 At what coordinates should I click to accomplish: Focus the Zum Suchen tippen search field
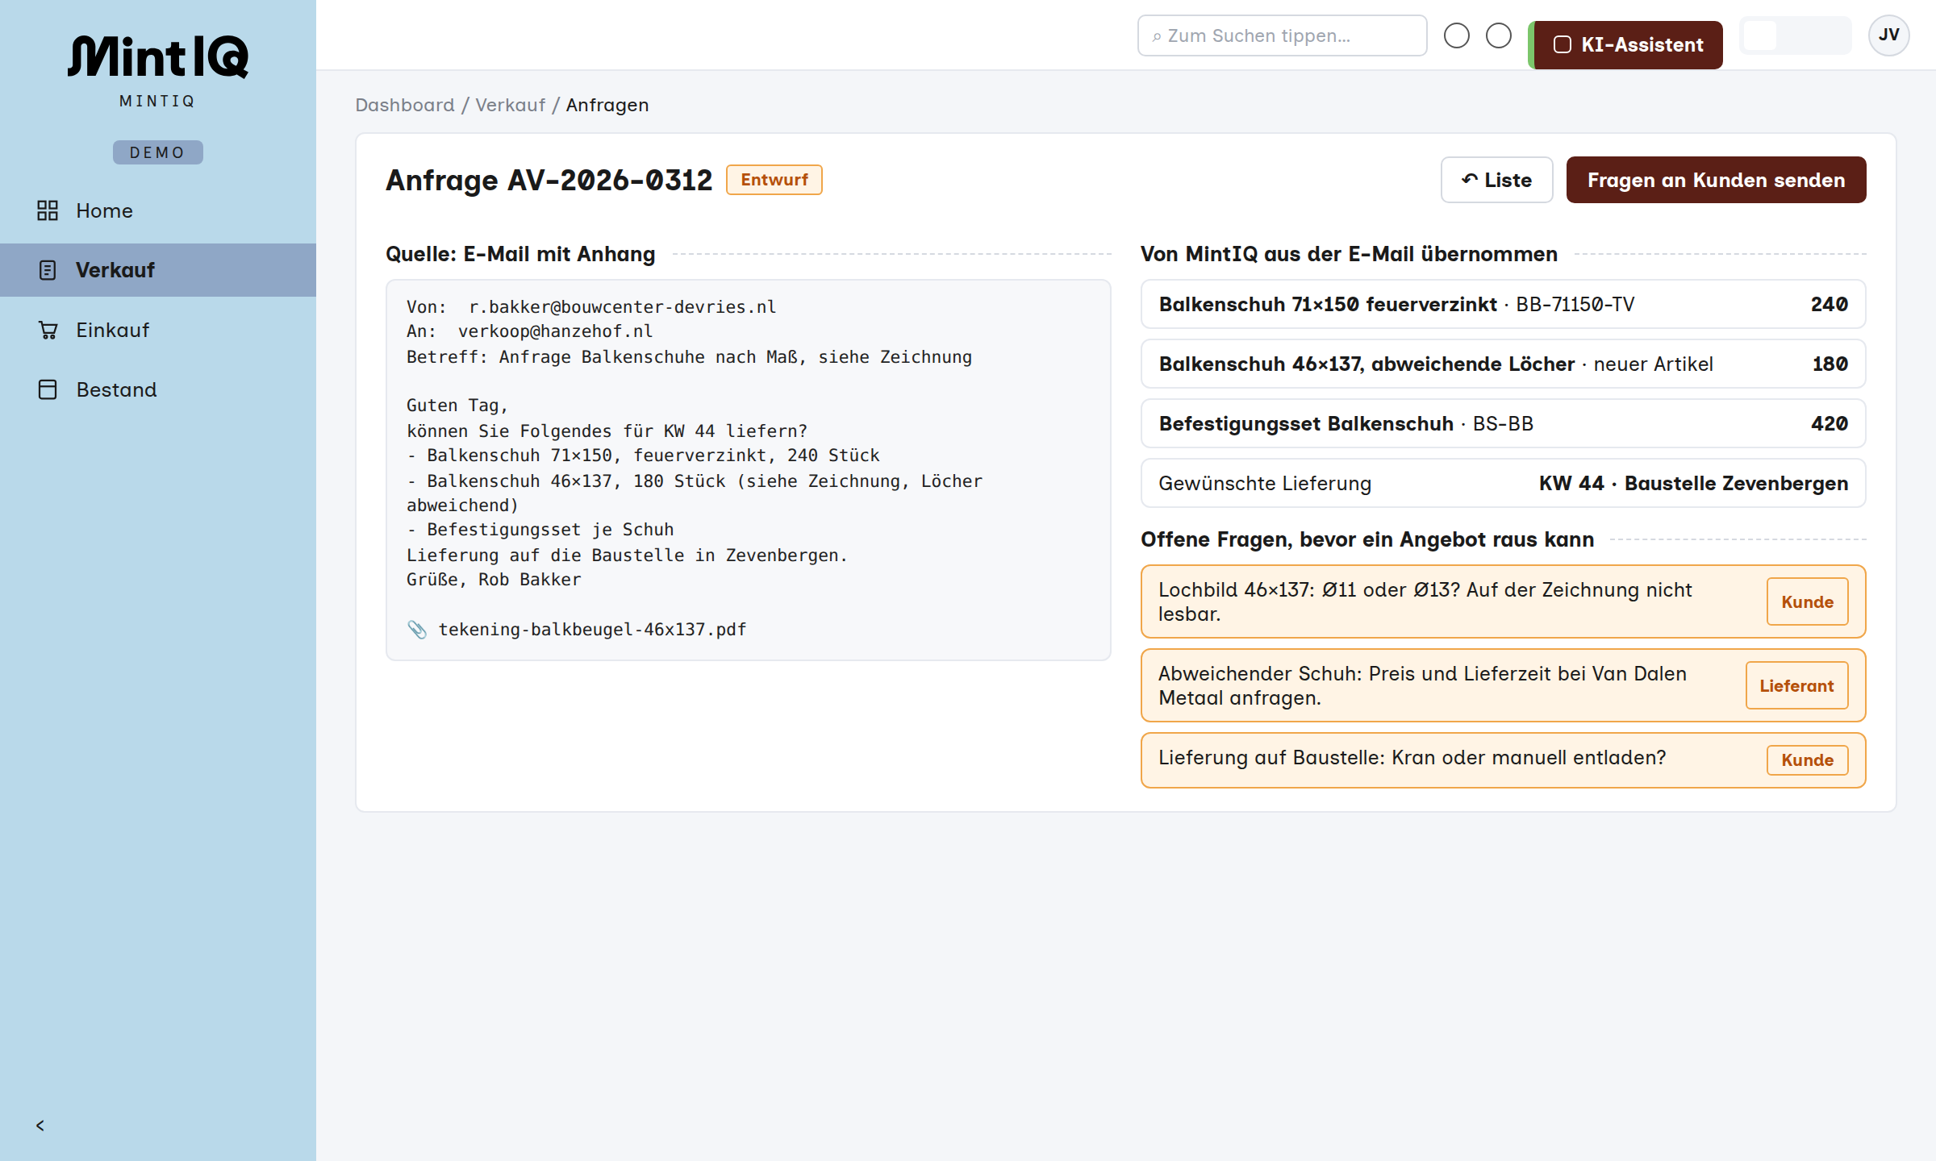(x=1282, y=35)
